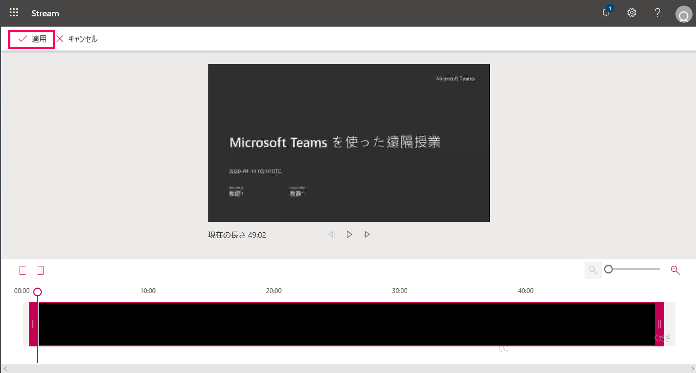The width and height of the screenshot is (696, 373).
Task: Click the 20:00 timeline label
Action: pyautogui.click(x=274, y=291)
